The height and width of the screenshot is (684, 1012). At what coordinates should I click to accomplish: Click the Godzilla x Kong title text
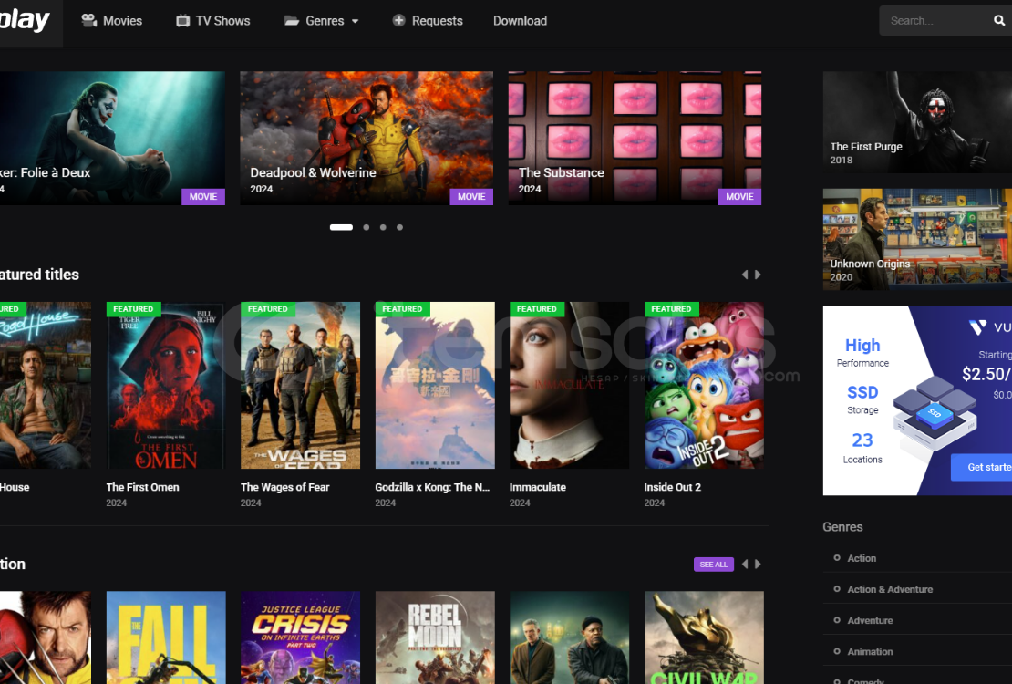point(432,487)
